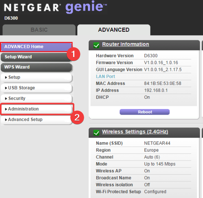203x198 pixels.
Task: Click the Reboot button
Action: pyautogui.click(x=145, y=112)
